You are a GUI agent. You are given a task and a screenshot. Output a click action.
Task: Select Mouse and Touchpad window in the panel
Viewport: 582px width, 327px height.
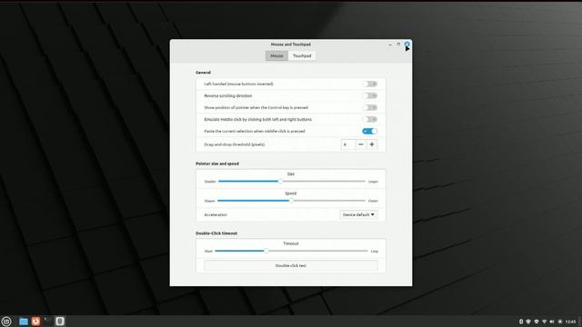tap(60, 321)
